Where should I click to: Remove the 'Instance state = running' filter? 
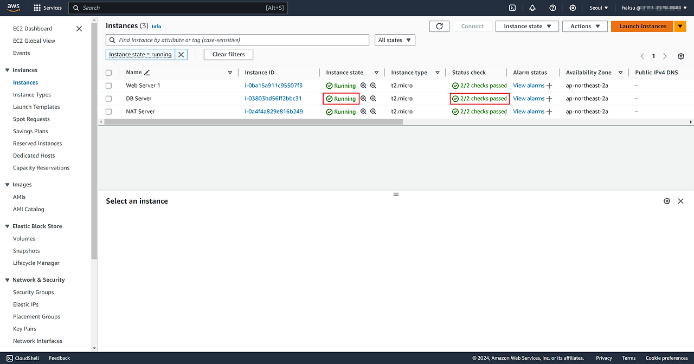181,54
